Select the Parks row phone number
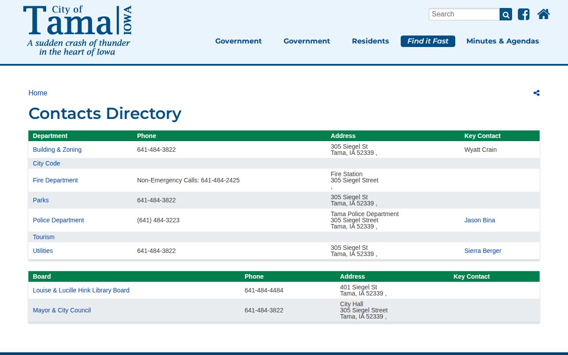 (x=157, y=200)
